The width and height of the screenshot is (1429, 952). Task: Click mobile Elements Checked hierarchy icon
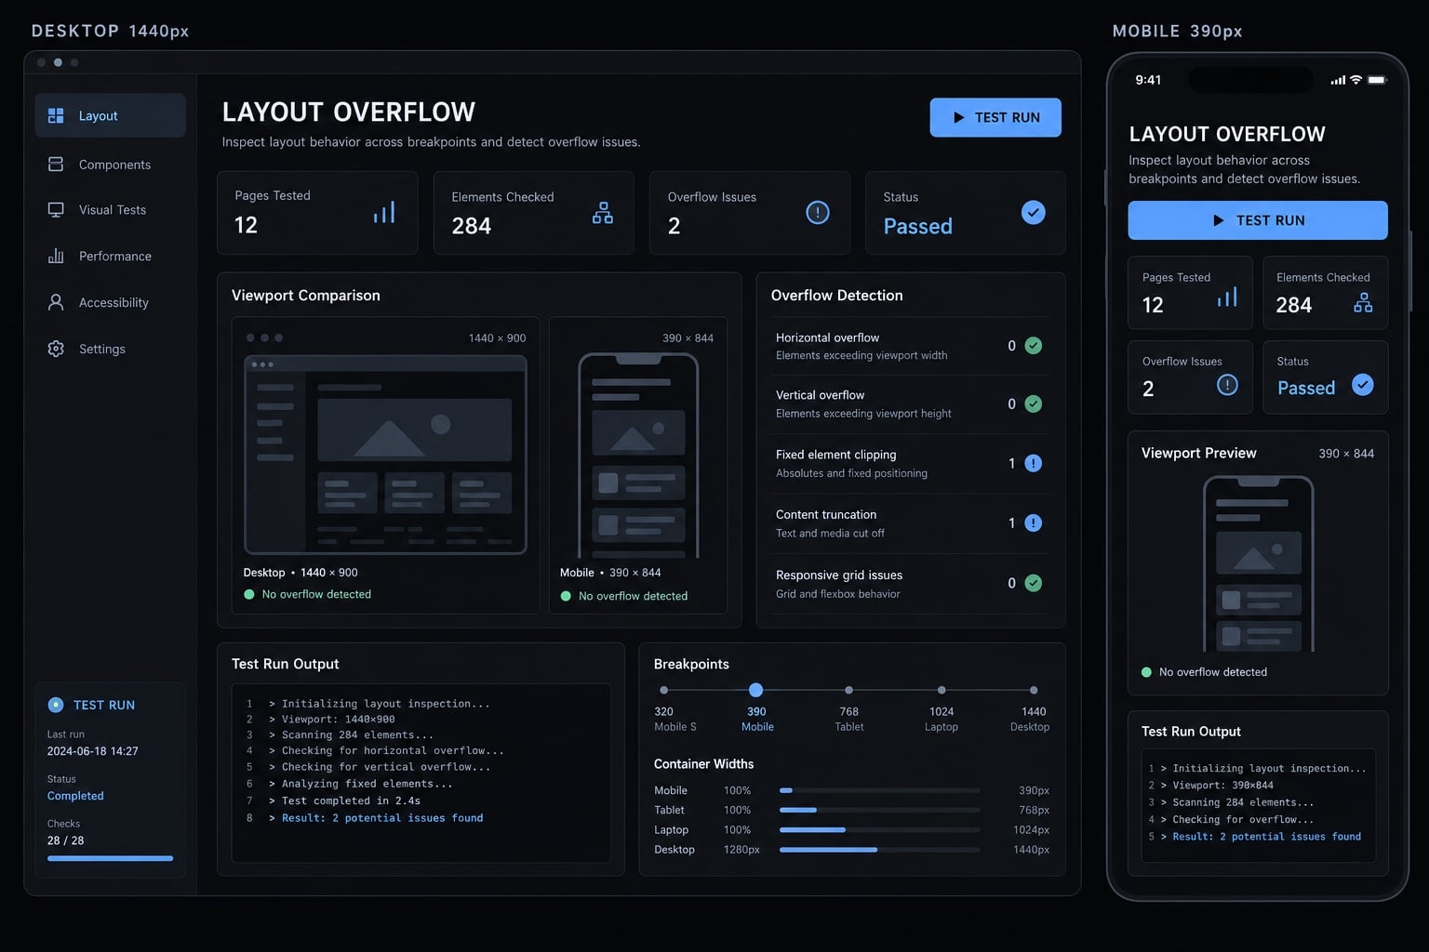[1363, 302]
